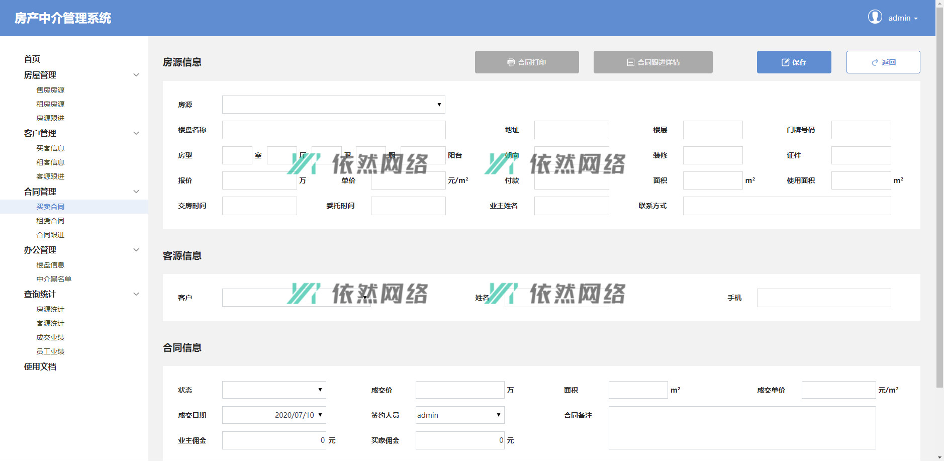
Task: Click the 合同备注 text area
Action: click(742, 427)
